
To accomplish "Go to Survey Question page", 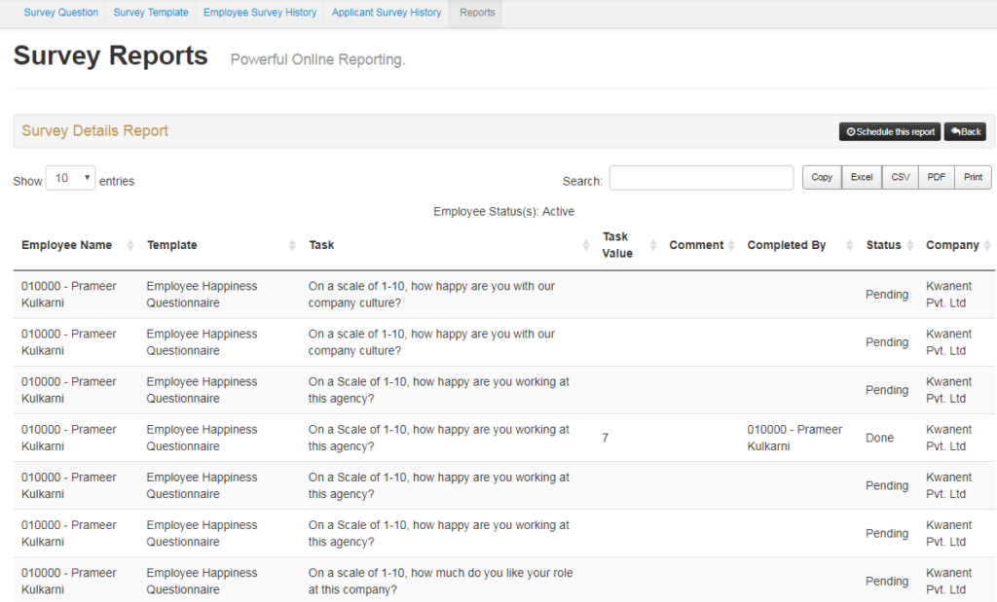I will pyautogui.click(x=60, y=13).
